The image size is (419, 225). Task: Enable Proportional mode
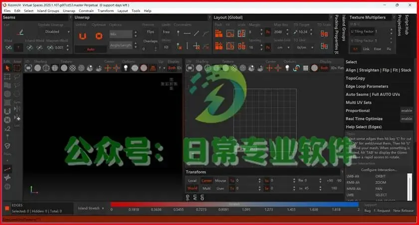pos(407,111)
